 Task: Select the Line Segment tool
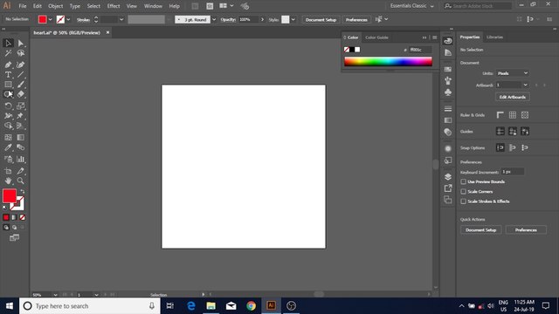pyautogui.click(x=21, y=75)
